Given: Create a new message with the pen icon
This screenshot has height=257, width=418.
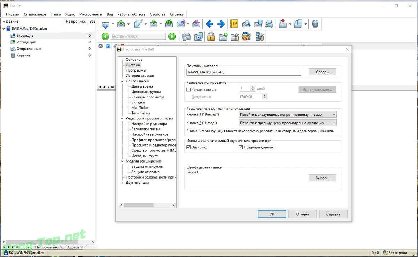Looking at the screenshot, I should 138,24.
